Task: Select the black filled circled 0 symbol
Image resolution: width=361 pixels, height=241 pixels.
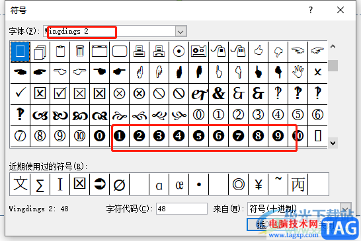Action: tap(99, 136)
